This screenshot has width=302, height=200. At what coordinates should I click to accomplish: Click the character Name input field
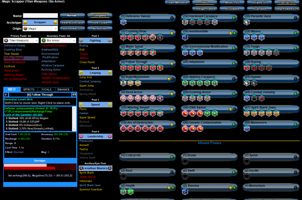tap(40, 16)
